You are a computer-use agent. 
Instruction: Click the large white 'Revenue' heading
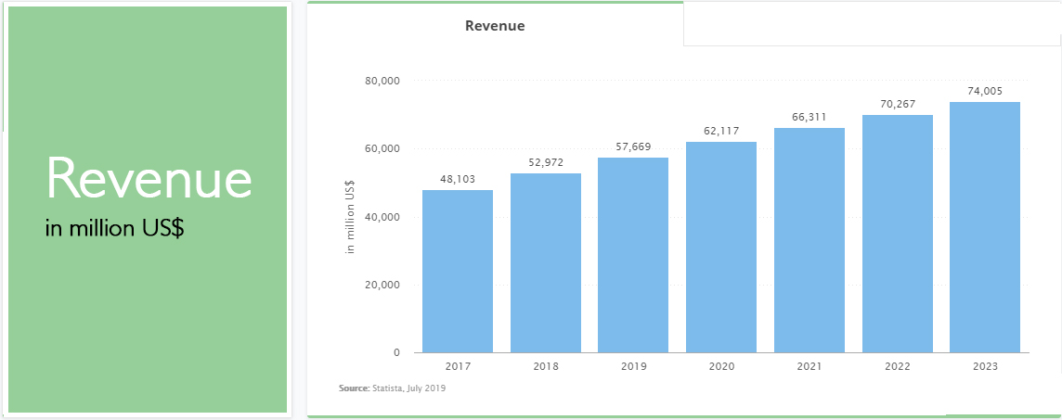coord(149,178)
